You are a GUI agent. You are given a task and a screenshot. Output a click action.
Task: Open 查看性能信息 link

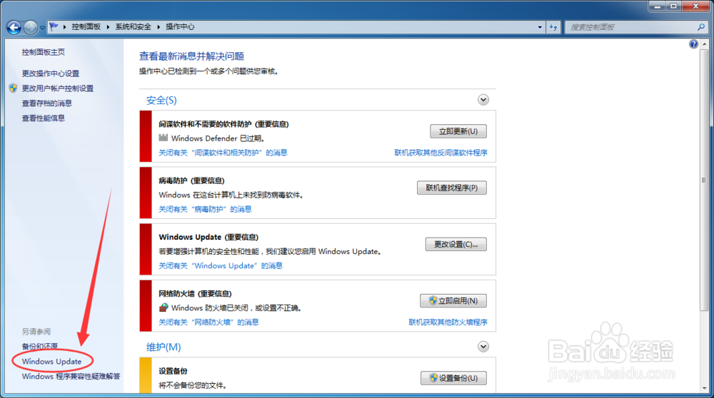[x=44, y=118]
